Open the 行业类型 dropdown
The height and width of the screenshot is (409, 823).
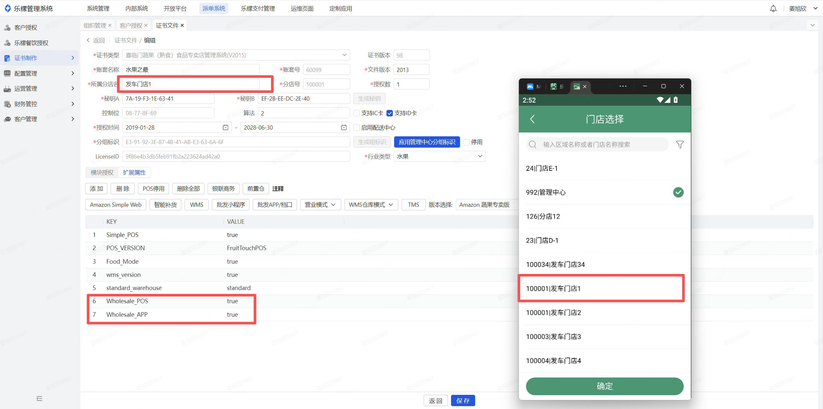pos(439,157)
